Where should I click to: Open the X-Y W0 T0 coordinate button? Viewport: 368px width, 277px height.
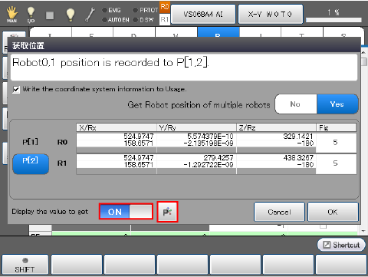[271, 14]
